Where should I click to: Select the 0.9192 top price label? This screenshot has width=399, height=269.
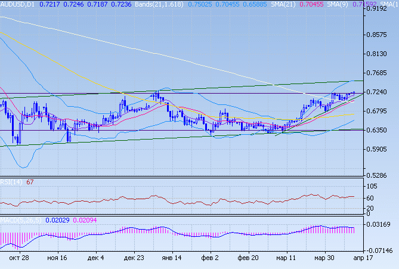coord(379,10)
